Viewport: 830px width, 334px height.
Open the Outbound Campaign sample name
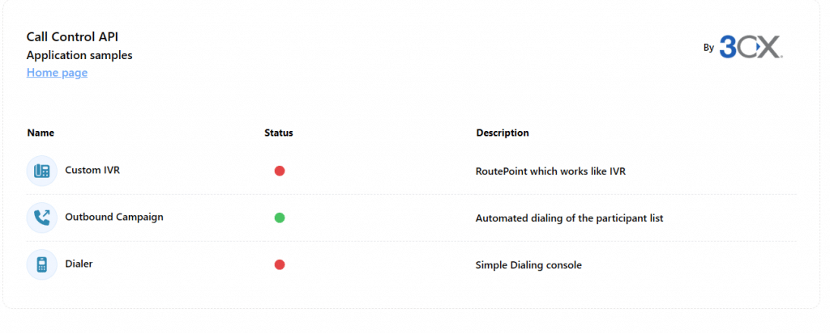click(114, 218)
